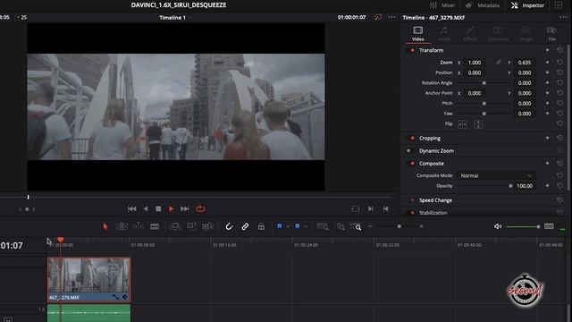This screenshot has width=572, height=322.
Task: Go to first frame in viewer transport
Action: pos(132,208)
